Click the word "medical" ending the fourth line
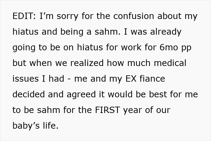This screenshot has width=211, height=141. (x=170, y=63)
